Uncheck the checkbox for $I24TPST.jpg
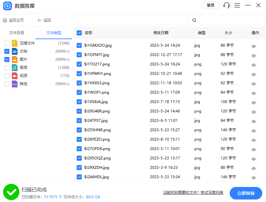 pyautogui.click(x=79, y=120)
